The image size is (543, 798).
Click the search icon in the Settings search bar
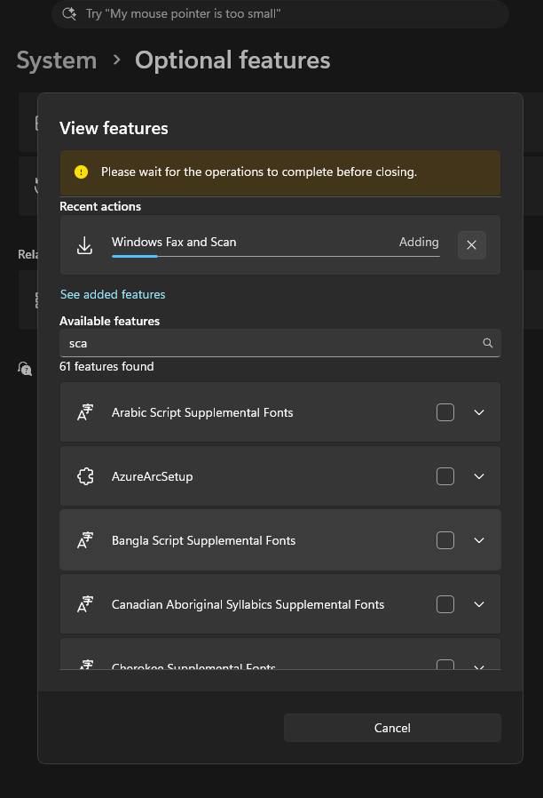69,13
